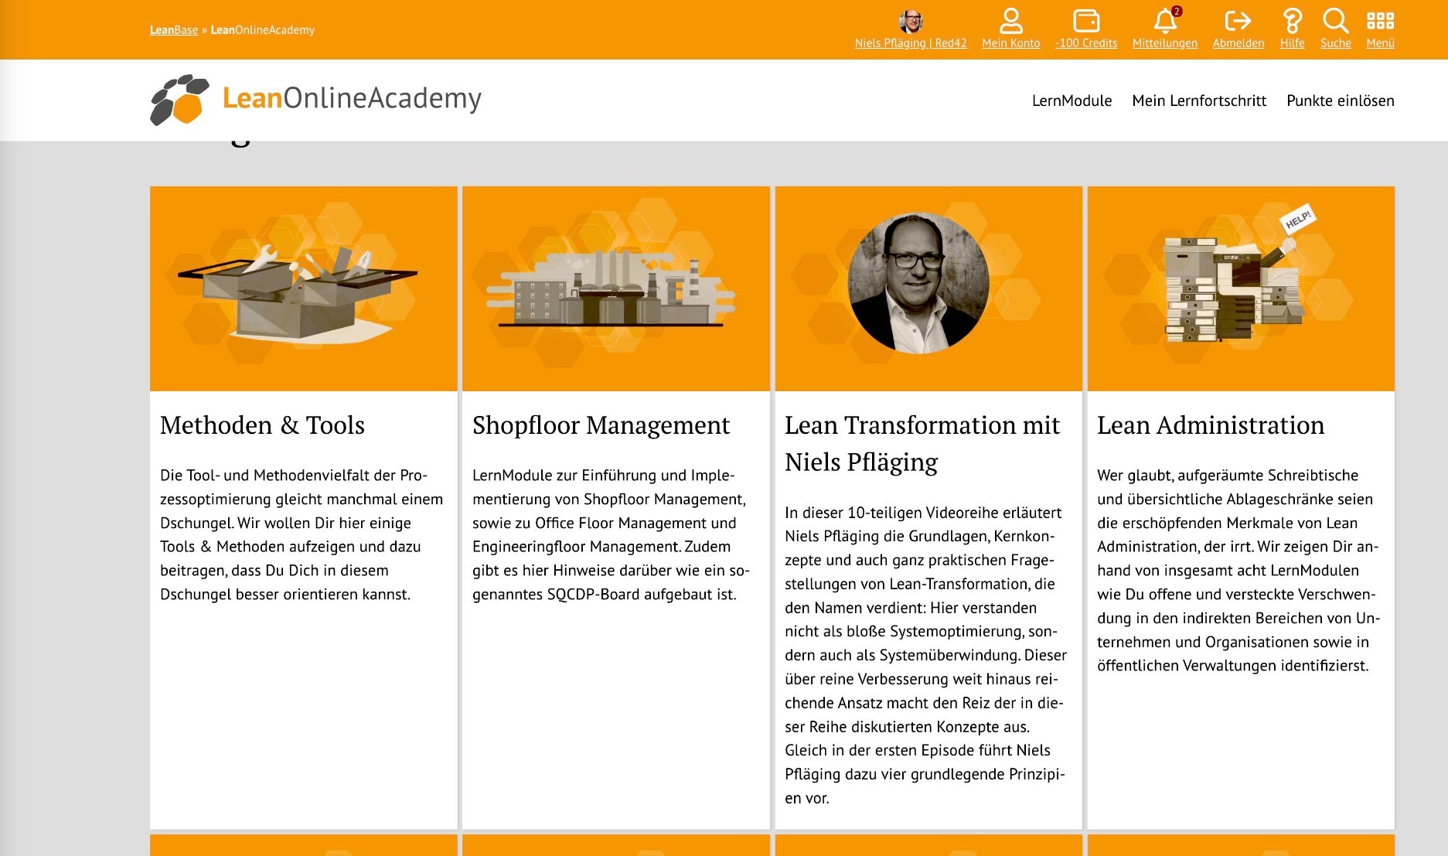Viewport: 1448px width, 856px height.
Task: Click Lean Transformation mit Niels Pfläging heading
Action: 922,443
